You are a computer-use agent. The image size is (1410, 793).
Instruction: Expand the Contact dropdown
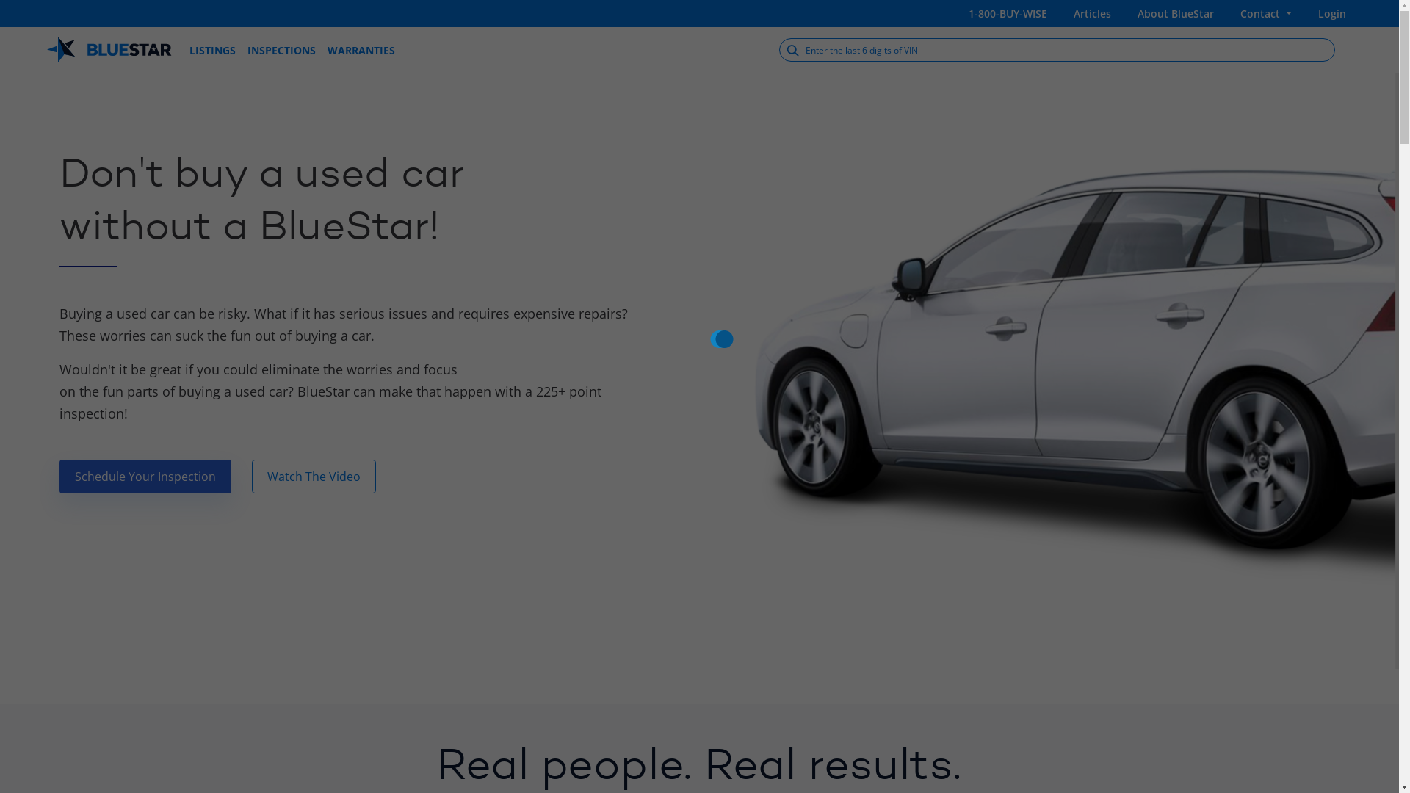pyautogui.click(x=1265, y=14)
